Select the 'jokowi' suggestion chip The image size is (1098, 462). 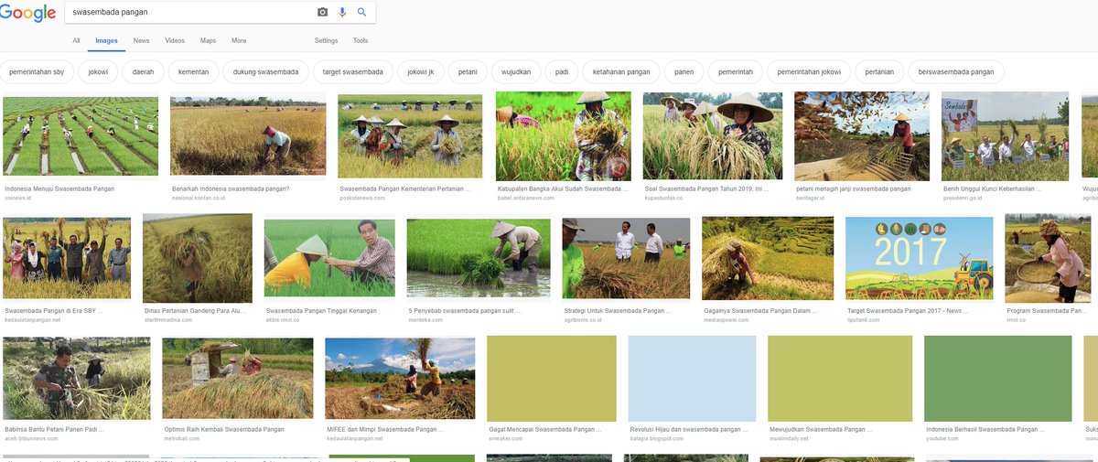click(x=98, y=71)
